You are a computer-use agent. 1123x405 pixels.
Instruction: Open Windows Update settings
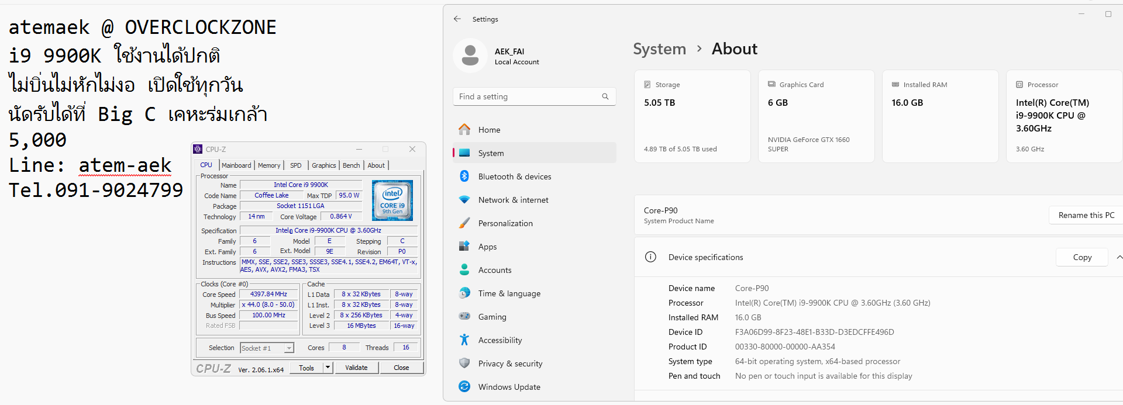click(535, 387)
